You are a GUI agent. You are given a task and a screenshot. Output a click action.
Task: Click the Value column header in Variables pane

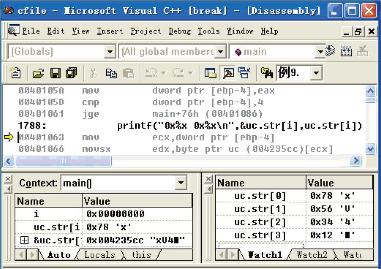tap(137, 201)
